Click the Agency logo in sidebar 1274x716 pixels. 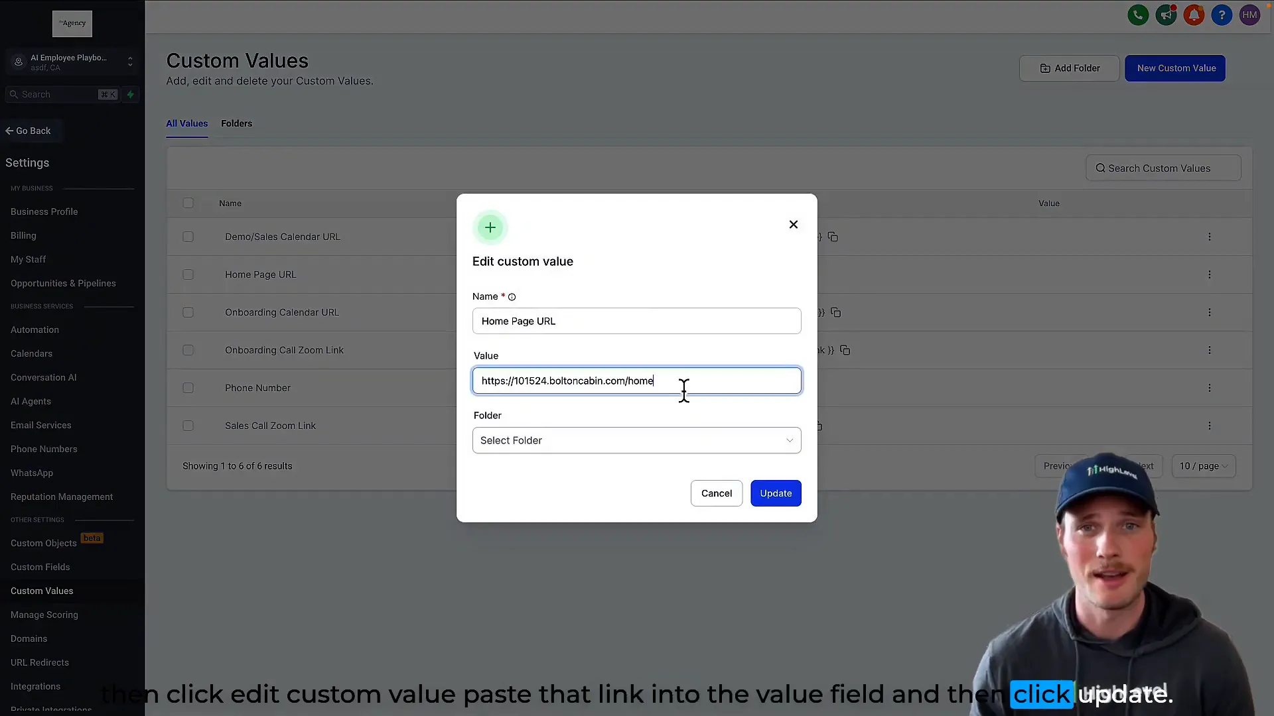(x=72, y=23)
